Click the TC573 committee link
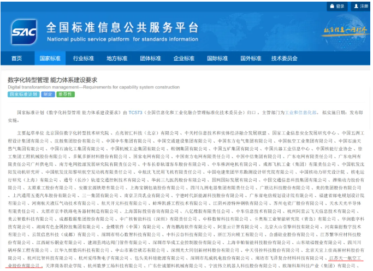The width and height of the screenshot is (373, 271). click(135, 113)
